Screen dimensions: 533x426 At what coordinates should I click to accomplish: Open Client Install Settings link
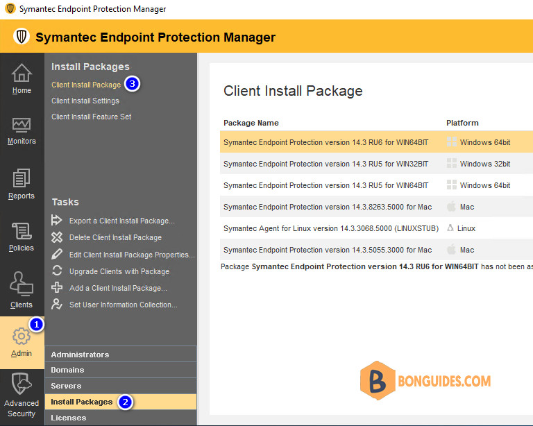click(85, 101)
